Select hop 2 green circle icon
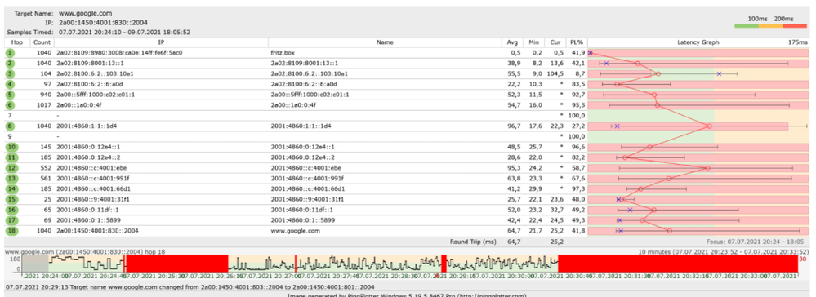Image resolution: width=816 pixels, height=297 pixels. click(x=11, y=64)
